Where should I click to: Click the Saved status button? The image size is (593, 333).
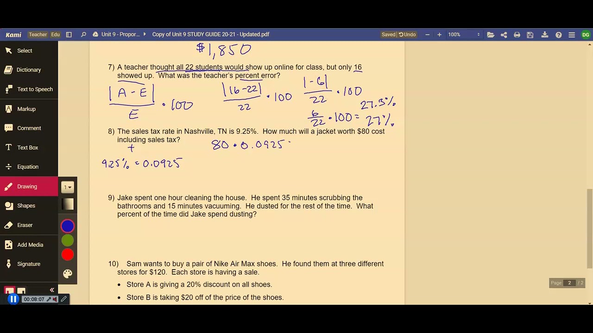(x=388, y=35)
